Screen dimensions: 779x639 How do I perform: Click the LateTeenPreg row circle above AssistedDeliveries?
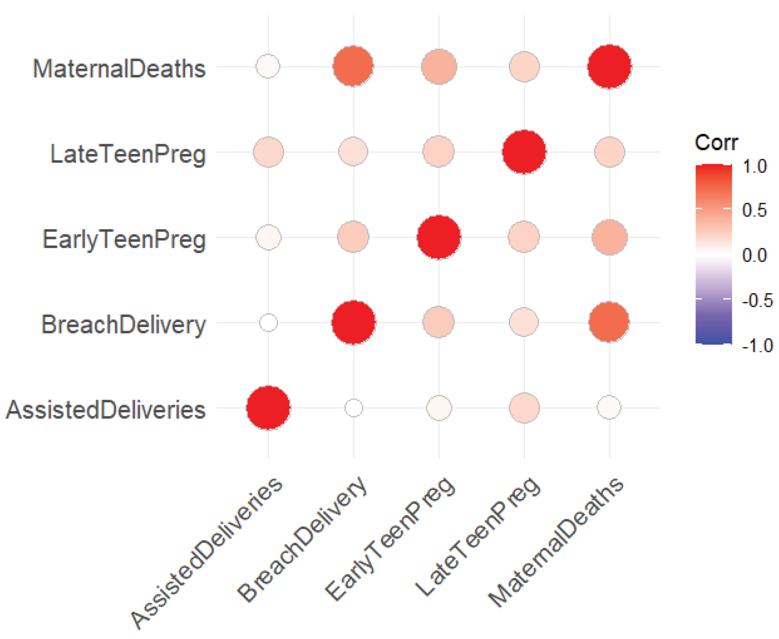pyautogui.click(x=268, y=152)
